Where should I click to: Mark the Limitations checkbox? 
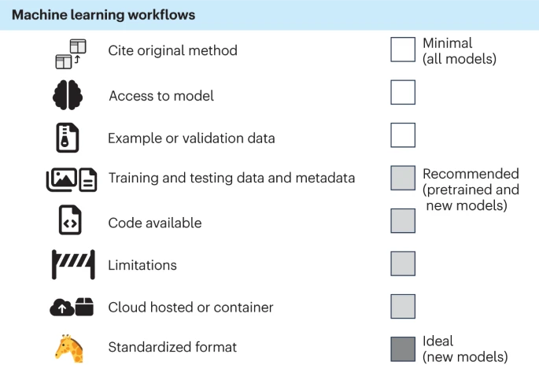pyautogui.click(x=403, y=264)
